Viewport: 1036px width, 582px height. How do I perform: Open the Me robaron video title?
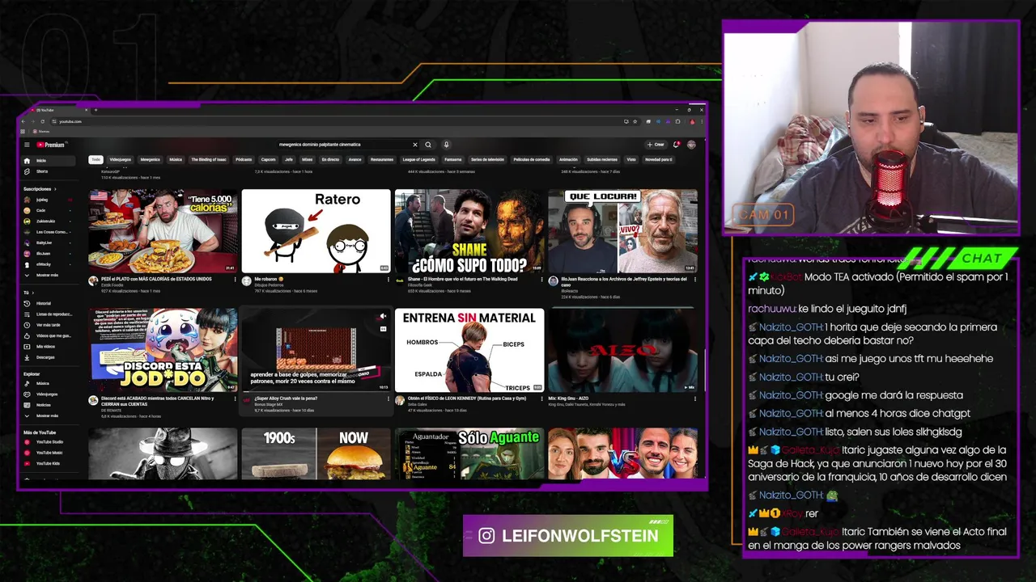[x=270, y=279]
